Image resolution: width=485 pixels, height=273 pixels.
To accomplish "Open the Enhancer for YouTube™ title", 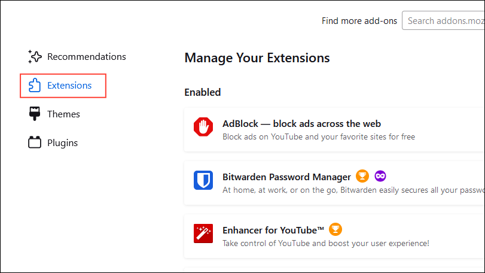I will tap(273, 230).
